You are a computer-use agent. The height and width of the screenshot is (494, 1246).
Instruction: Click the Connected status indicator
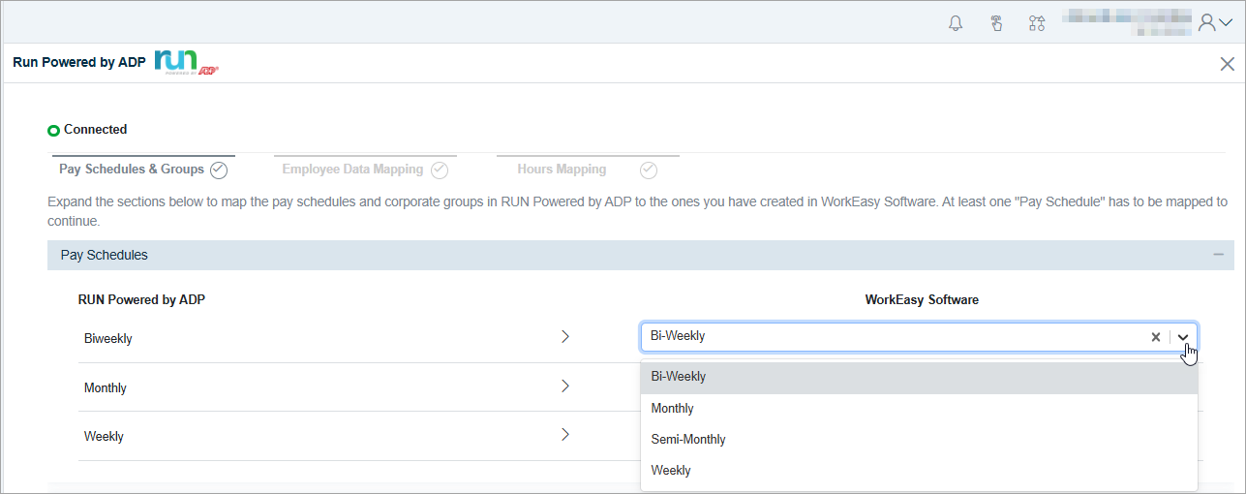click(x=87, y=130)
